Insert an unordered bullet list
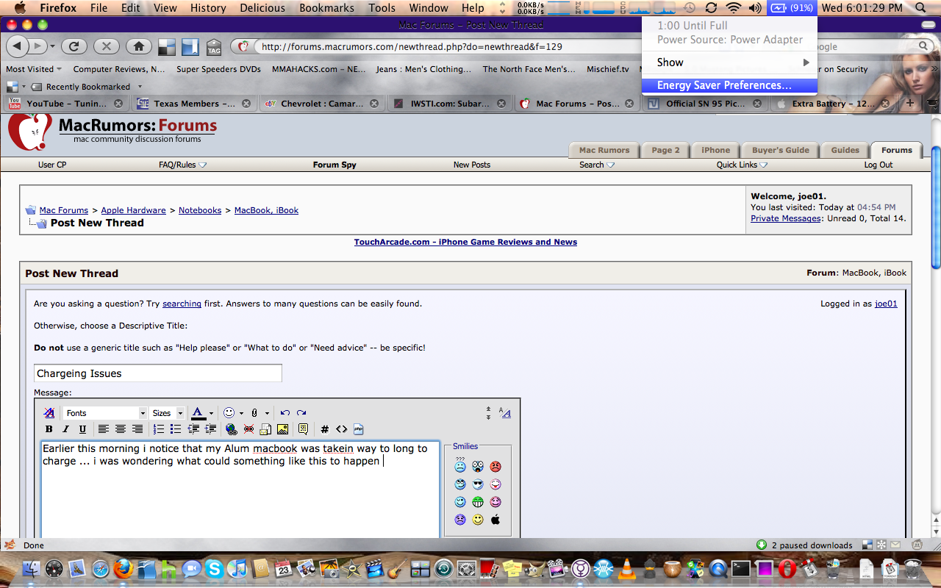This screenshot has height=588, width=941. pyautogui.click(x=176, y=429)
